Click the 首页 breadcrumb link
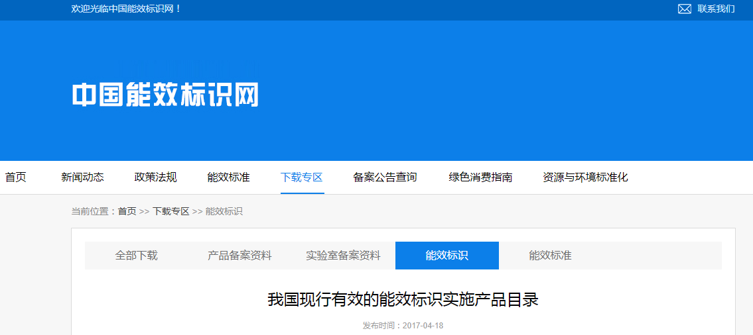Image resolution: width=753 pixels, height=335 pixels. 127,211
